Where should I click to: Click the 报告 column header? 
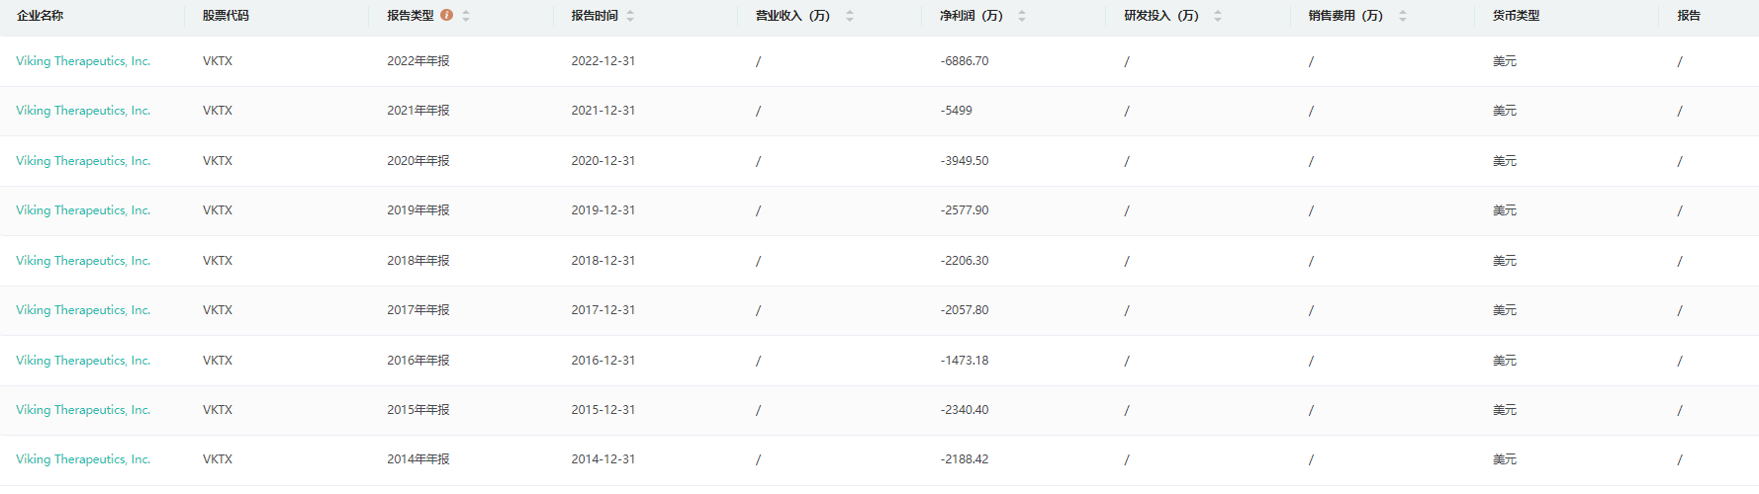(1689, 16)
